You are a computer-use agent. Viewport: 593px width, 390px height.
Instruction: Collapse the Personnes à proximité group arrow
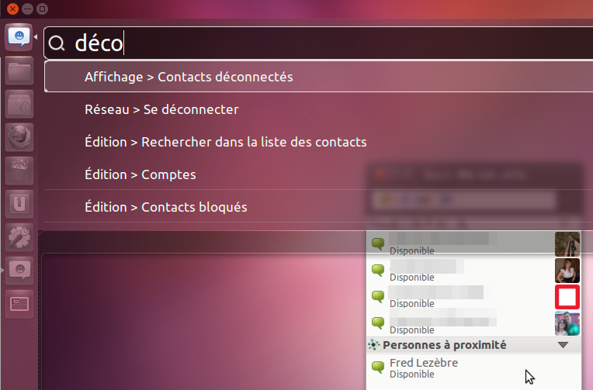[564, 345]
